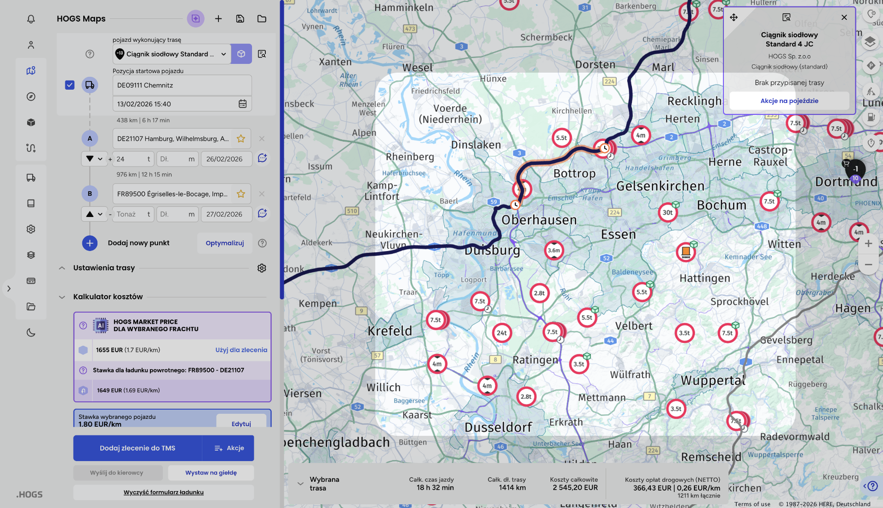Click the Optymalizuj button
The width and height of the screenshot is (883, 508).
(224, 243)
